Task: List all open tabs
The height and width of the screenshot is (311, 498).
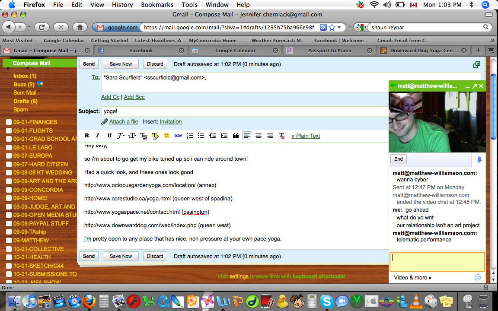Action: (x=491, y=51)
